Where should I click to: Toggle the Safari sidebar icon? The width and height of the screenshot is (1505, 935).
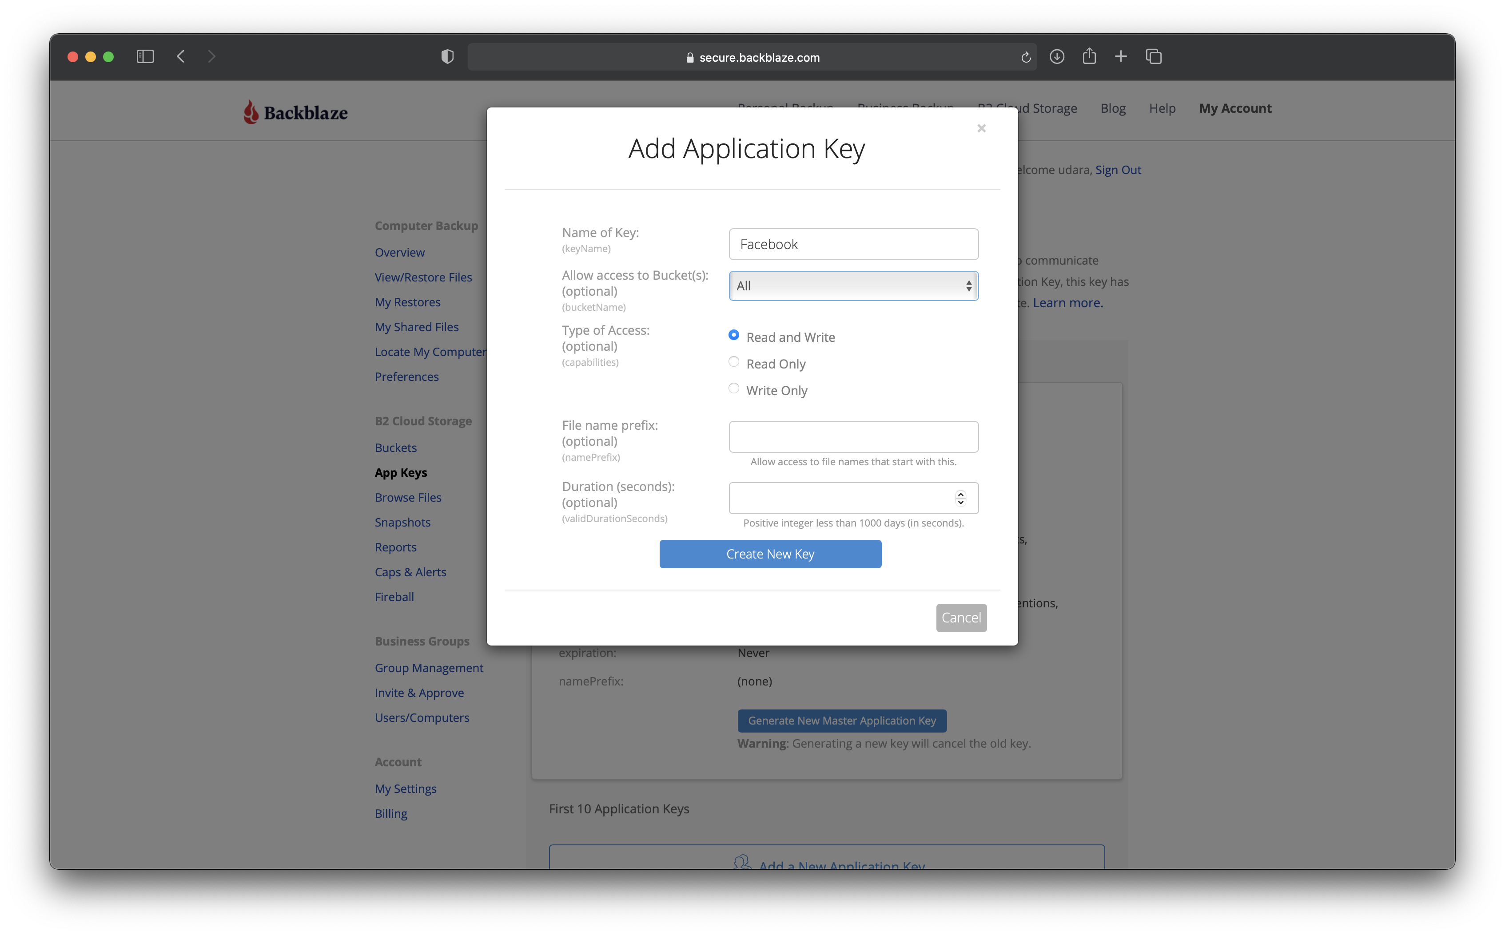(145, 57)
